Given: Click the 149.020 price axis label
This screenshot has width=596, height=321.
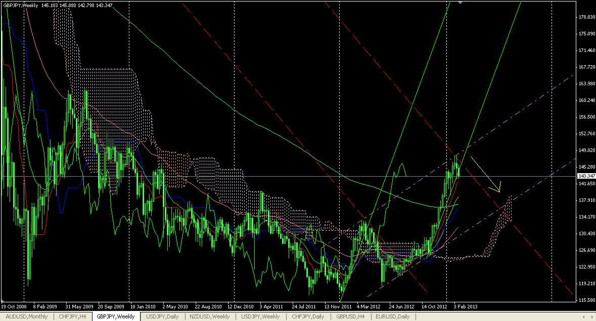Looking at the screenshot, I should (587, 150).
